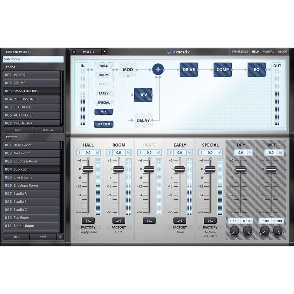Click the ADD button under Banks
294x294 pixels.
point(18,130)
